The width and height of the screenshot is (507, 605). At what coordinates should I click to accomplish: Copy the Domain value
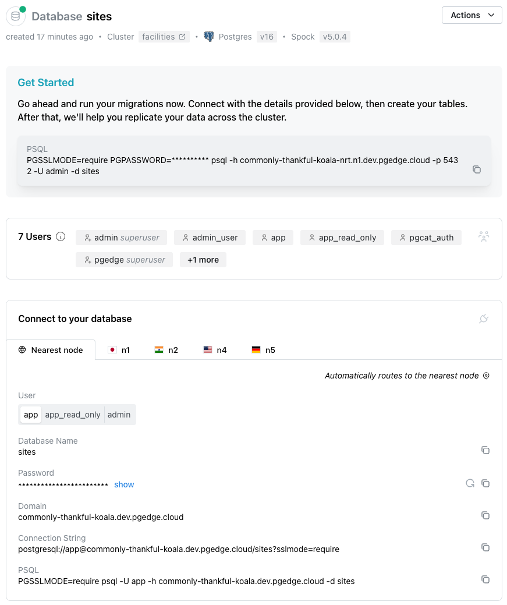pyautogui.click(x=485, y=515)
